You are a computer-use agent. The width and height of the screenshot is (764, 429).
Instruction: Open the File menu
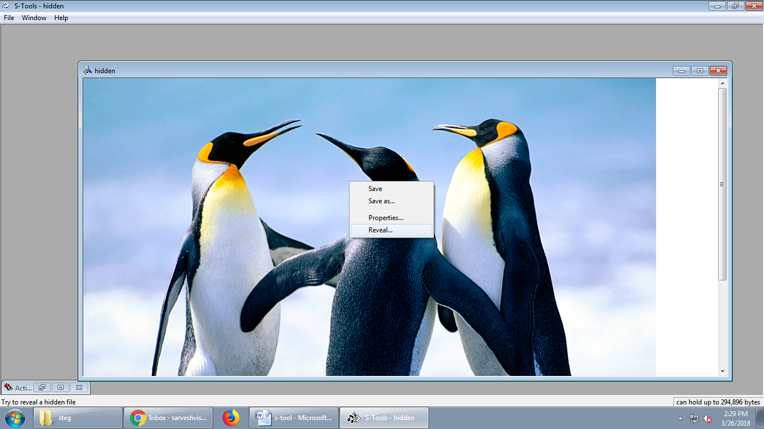(9, 18)
